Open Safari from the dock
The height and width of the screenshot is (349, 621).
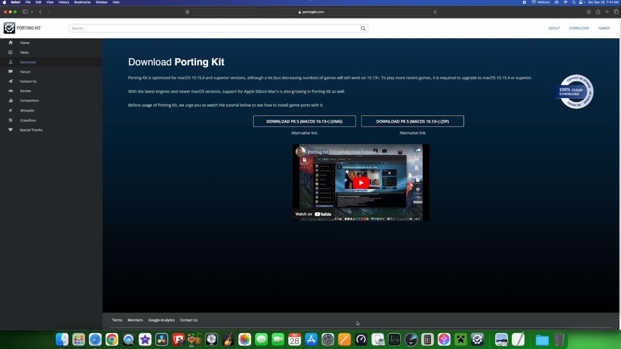[95, 339]
